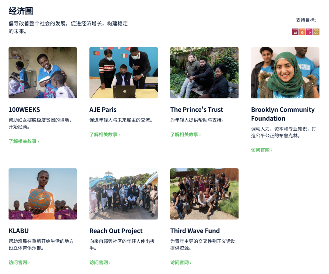Click the gold SDG 12 infinity icon
The width and height of the screenshot is (329, 274).
click(316, 32)
